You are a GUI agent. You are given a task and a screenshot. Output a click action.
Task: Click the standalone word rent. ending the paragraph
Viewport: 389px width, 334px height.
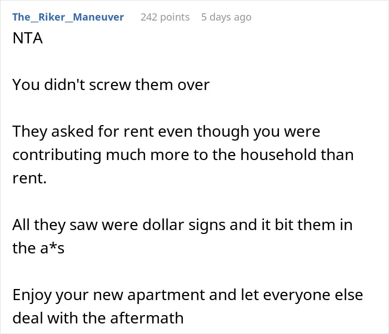pos(29,178)
